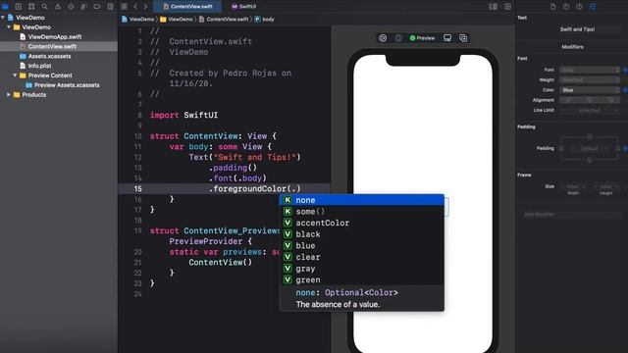Choose 'clear' autocomplete suggestion

[x=362, y=257]
